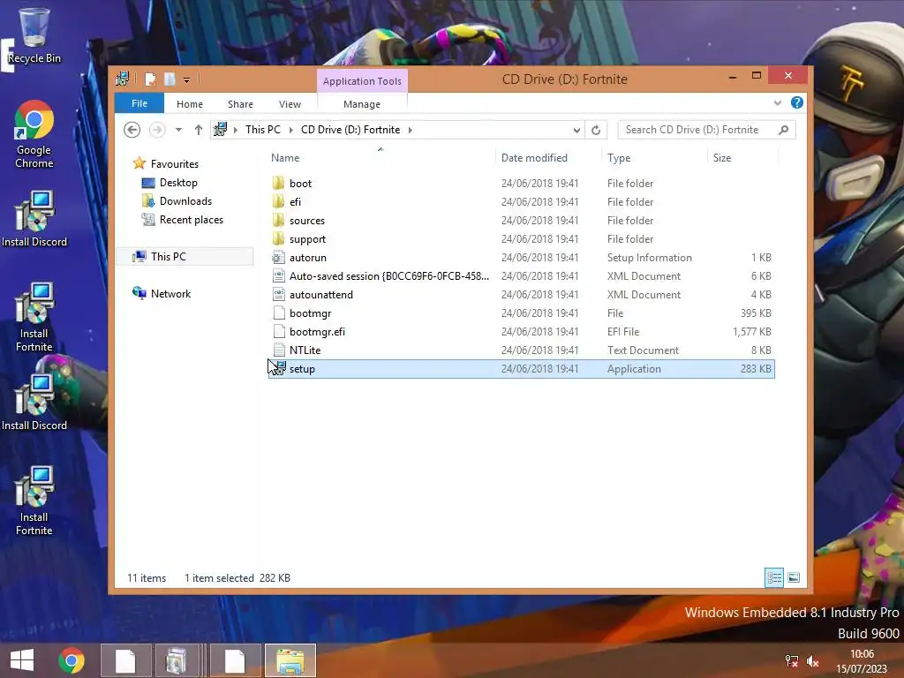Select Favourites in the navigation pane
The height and width of the screenshot is (678, 904).
pyautogui.click(x=165, y=163)
